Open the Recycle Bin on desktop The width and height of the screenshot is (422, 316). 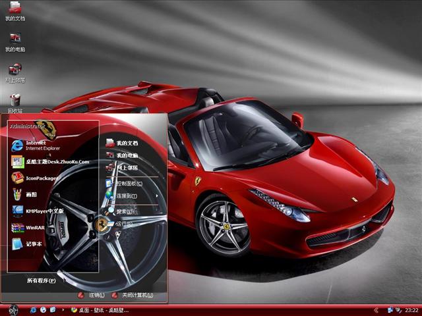pos(15,101)
